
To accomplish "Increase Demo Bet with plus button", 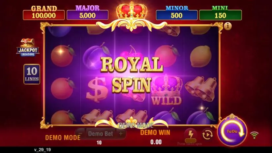I will coord(121,134).
